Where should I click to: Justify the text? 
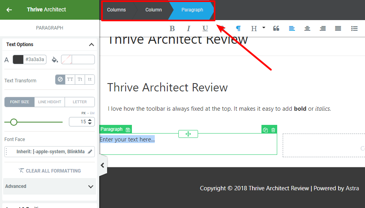pos(338,28)
